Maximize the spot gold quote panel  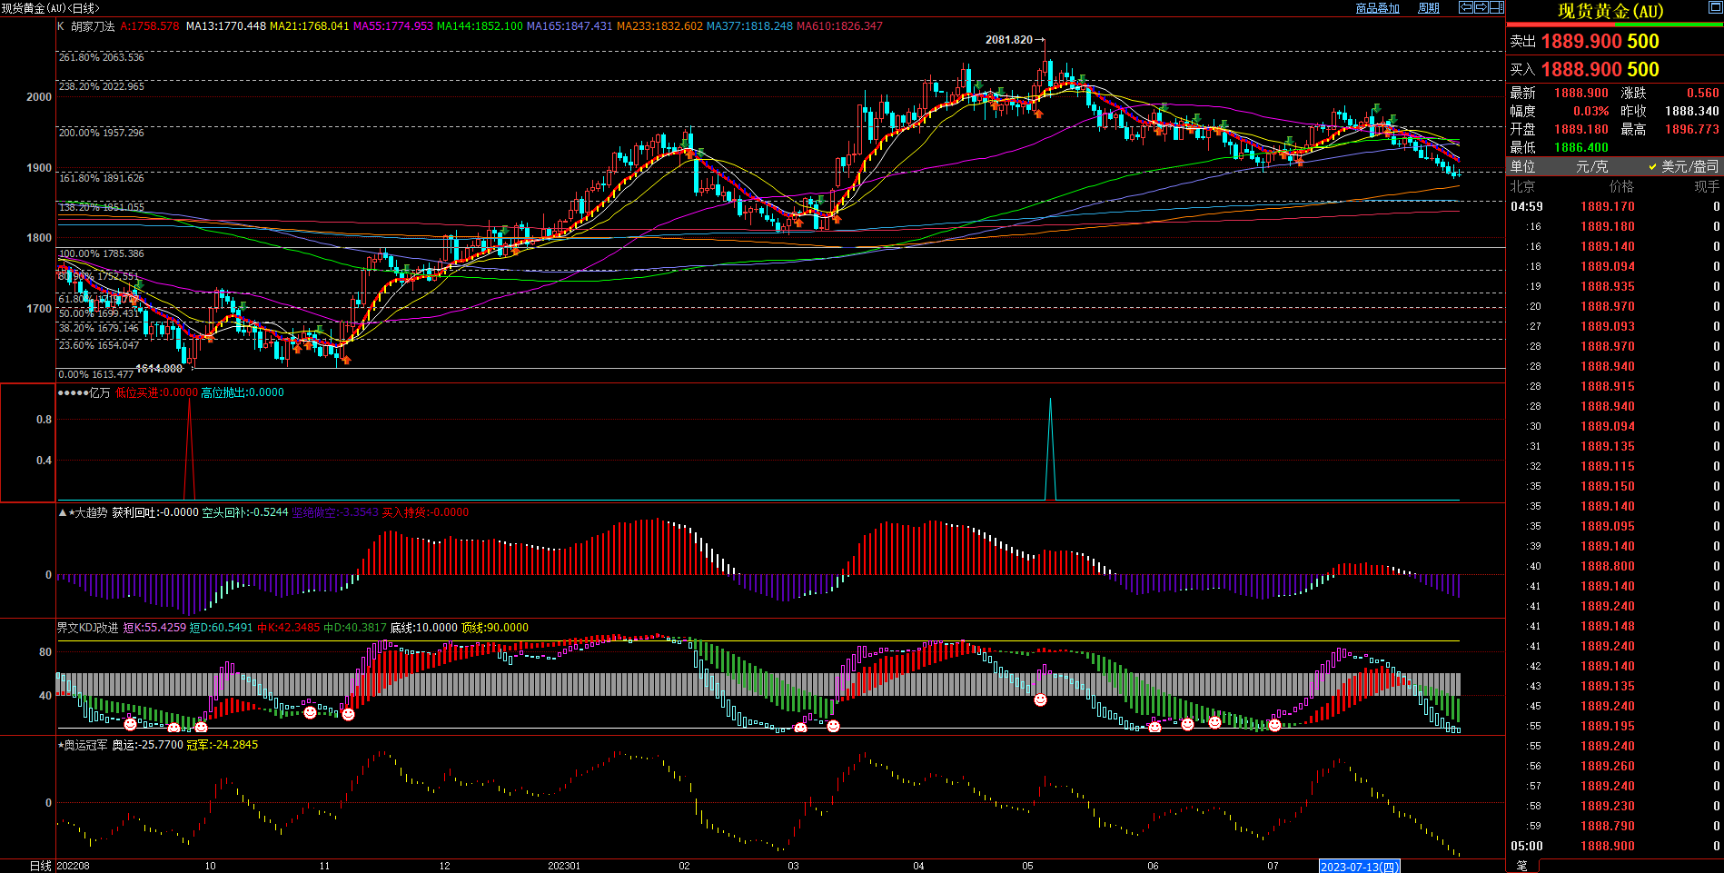click(1714, 8)
